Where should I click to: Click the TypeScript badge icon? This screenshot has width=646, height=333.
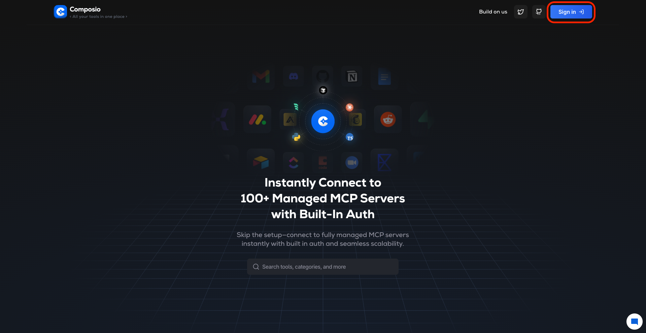tap(350, 137)
